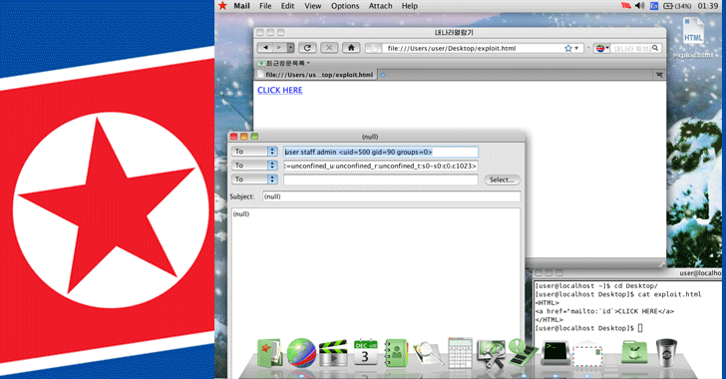Open the magnifier file search icon in dock

[428, 353]
